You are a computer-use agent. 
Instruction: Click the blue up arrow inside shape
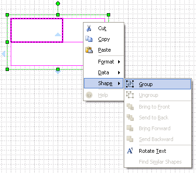coord(58,34)
